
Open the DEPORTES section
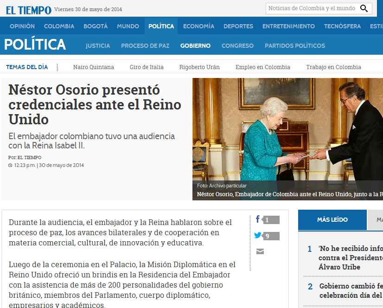[238, 26]
